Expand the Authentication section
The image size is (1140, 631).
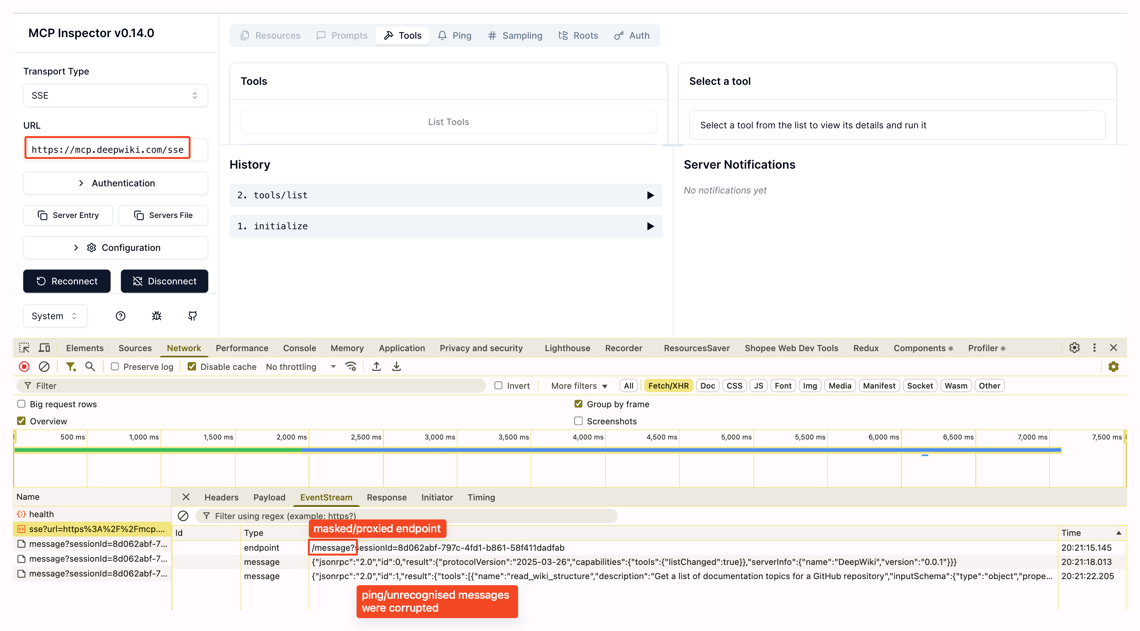(x=115, y=183)
